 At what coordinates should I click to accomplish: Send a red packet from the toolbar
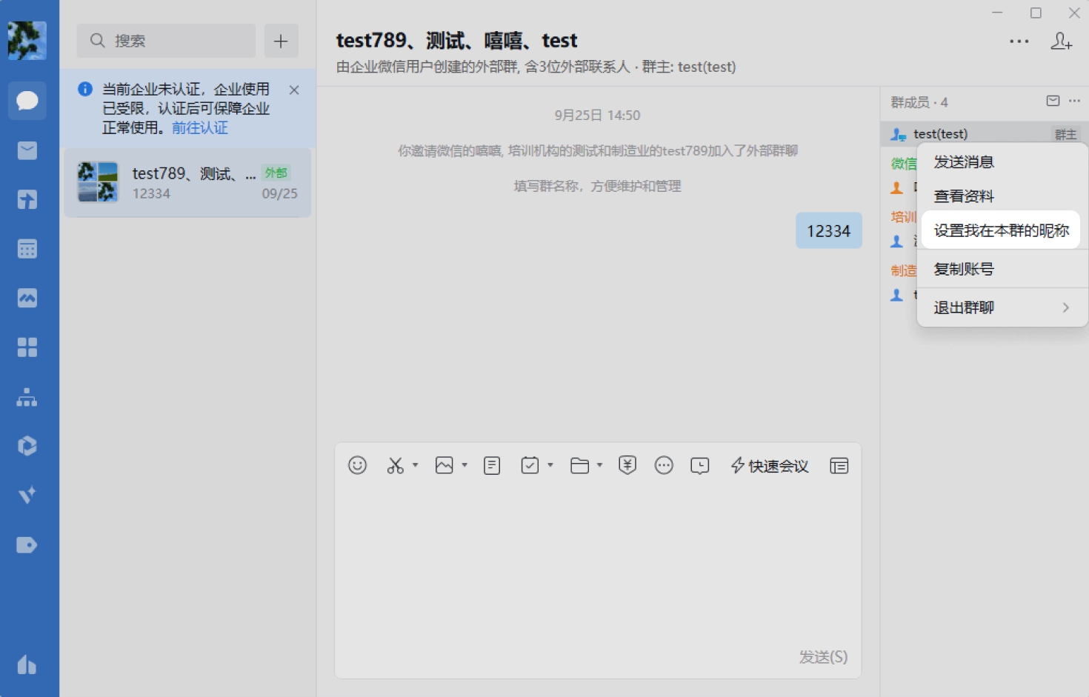(627, 465)
